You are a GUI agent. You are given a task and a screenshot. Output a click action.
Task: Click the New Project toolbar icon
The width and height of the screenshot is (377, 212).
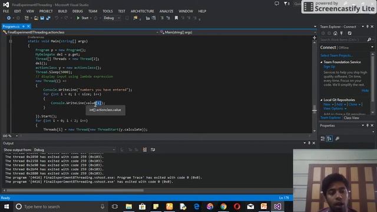[27, 18]
